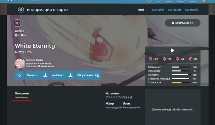Screen dimensions: 215x125
Task: Click the Размер нот stat bar
Action: tap(181, 67)
